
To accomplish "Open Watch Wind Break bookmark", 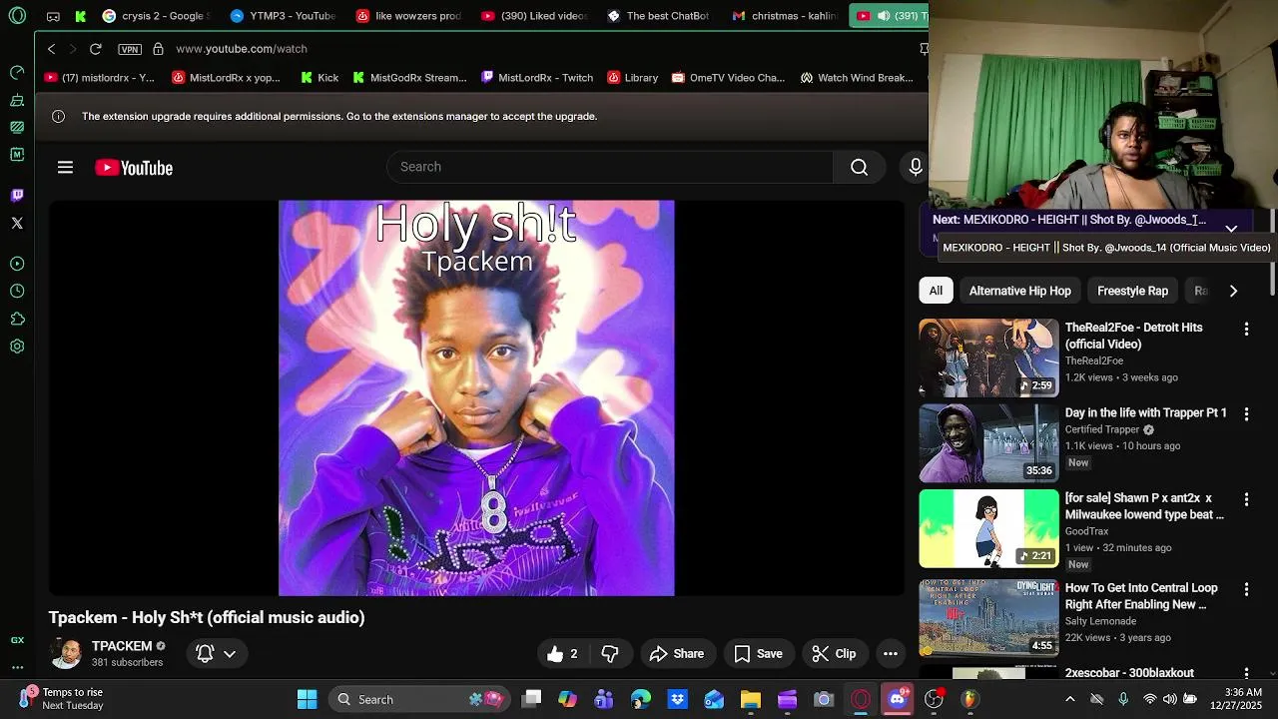I will [857, 78].
